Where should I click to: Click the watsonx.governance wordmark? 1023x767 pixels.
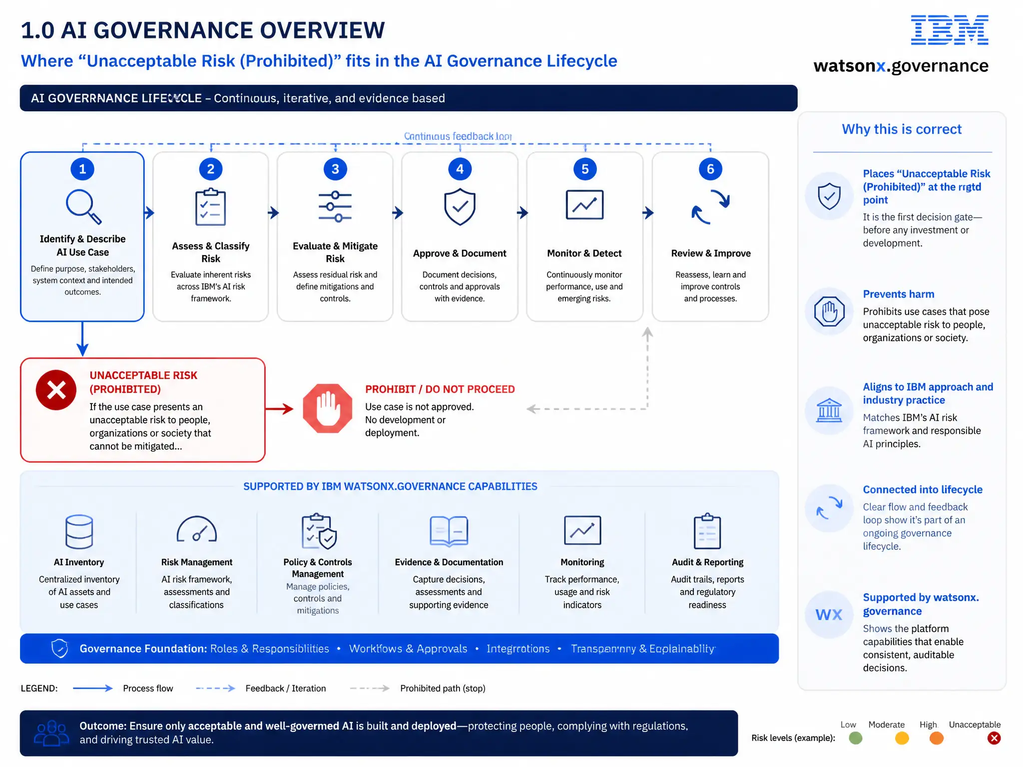tap(901, 65)
